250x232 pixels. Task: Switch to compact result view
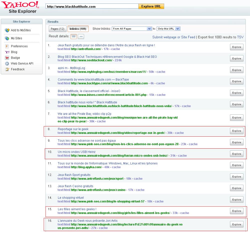81,37
